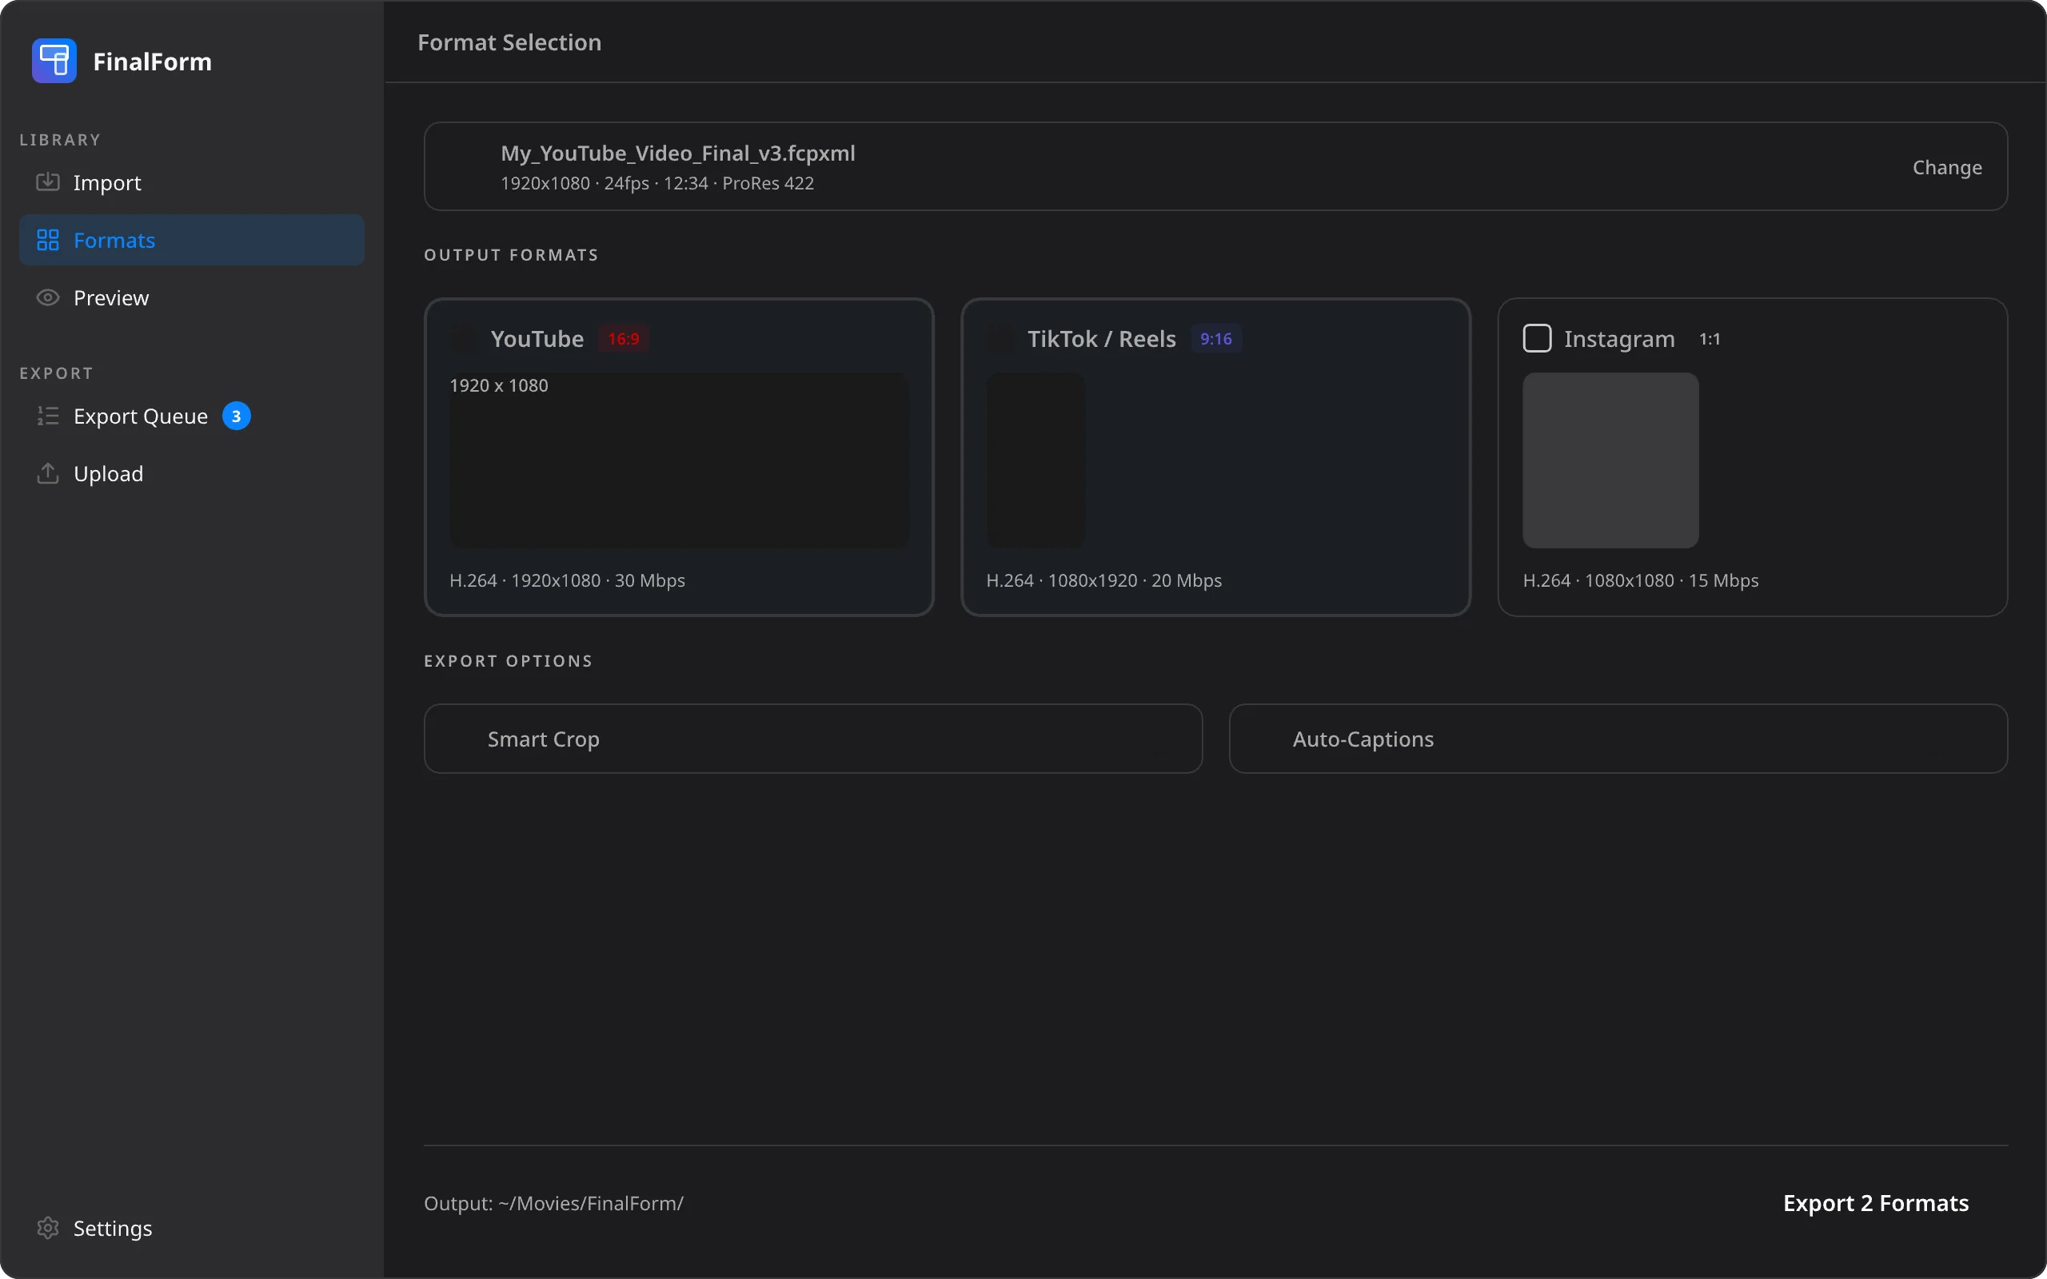
Task: Click the Instagram square preview thumbnail
Action: tap(1610, 460)
